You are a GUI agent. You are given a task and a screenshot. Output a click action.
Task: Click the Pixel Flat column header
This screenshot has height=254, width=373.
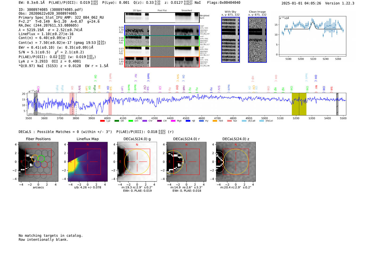point(162,11)
